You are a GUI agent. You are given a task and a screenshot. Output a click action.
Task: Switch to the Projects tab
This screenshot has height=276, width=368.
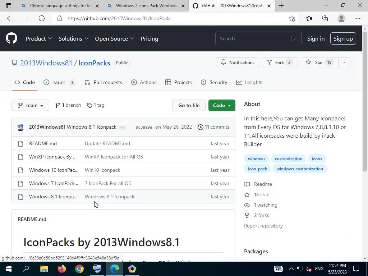coord(179,82)
